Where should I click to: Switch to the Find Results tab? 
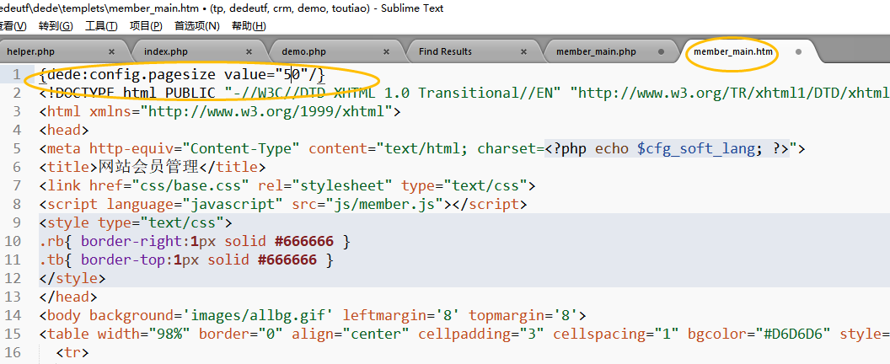click(446, 51)
